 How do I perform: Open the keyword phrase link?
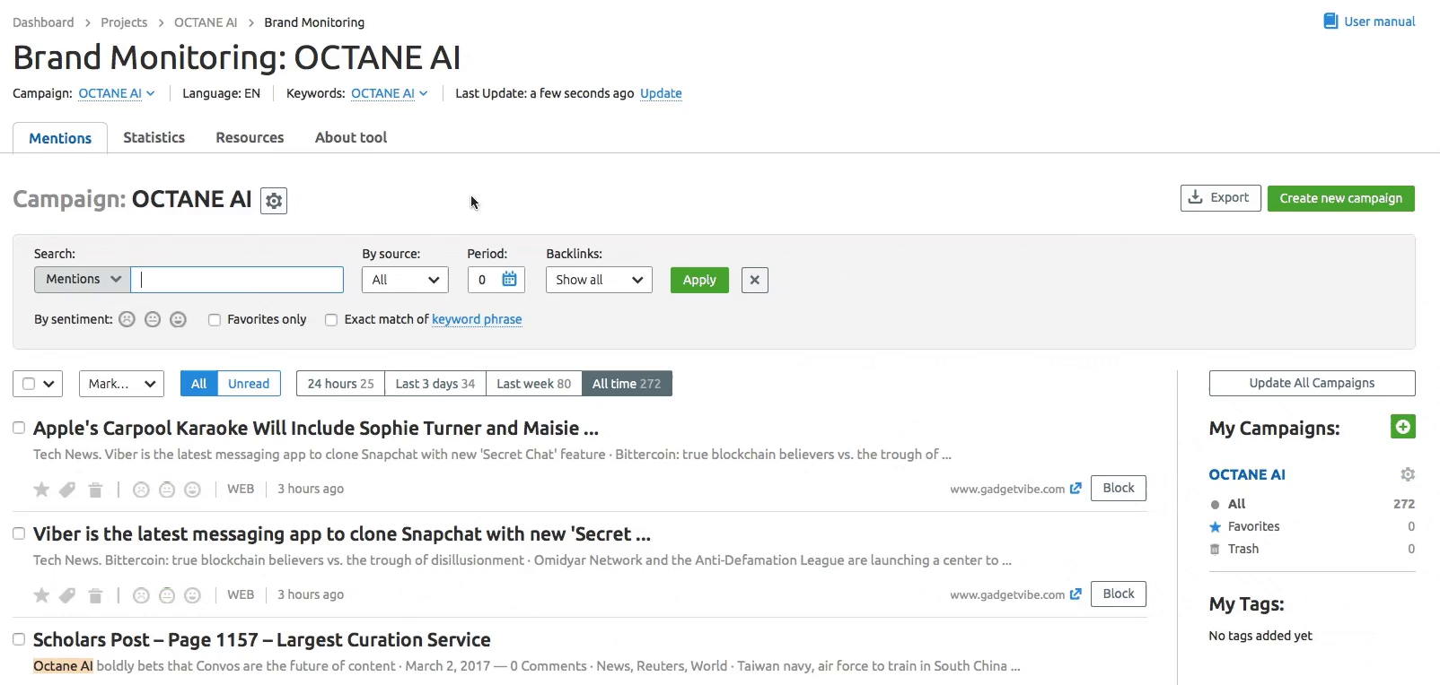click(477, 319)
